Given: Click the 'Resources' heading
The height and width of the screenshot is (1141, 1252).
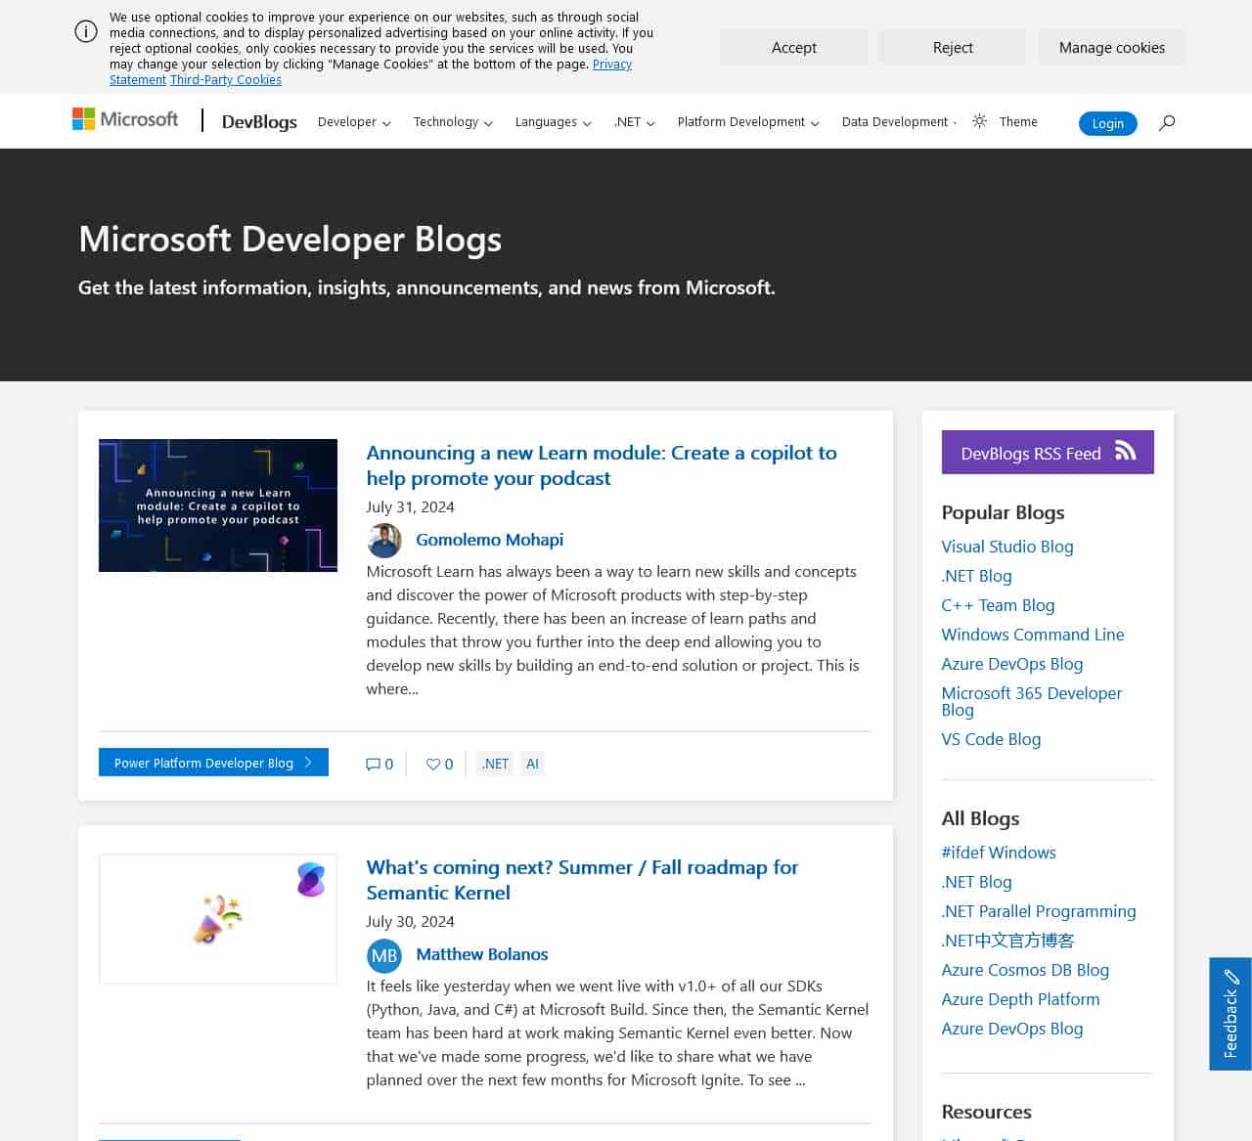Looking at the screenshot, I should (987, 1112).
